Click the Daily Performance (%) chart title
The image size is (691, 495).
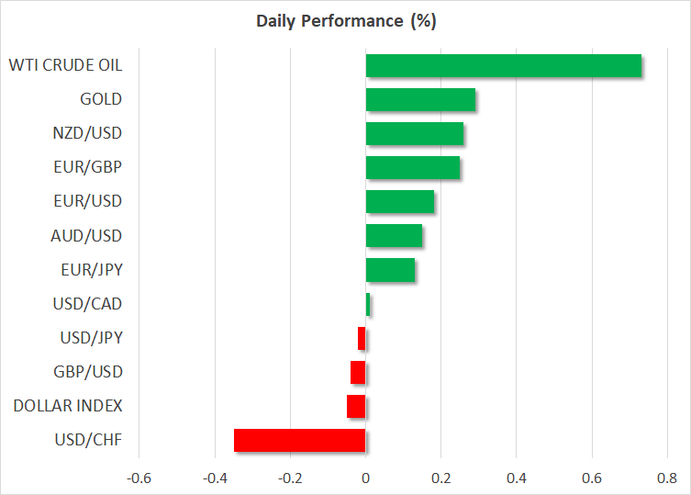[x=346, y=21]
